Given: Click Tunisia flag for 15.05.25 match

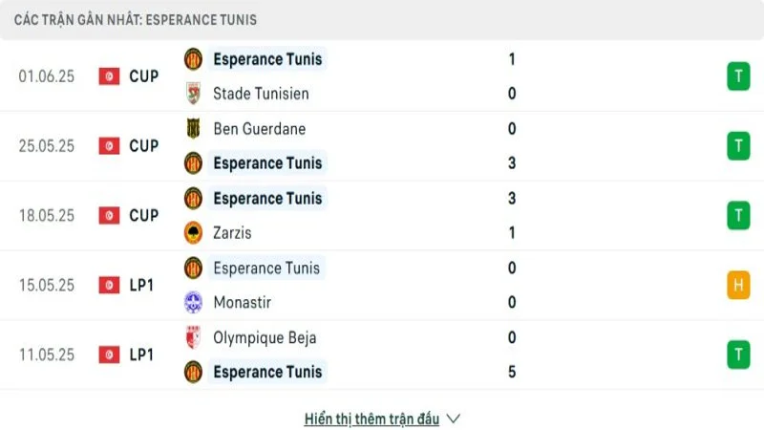Looking at the screenshot, I should tap(109, 285).
